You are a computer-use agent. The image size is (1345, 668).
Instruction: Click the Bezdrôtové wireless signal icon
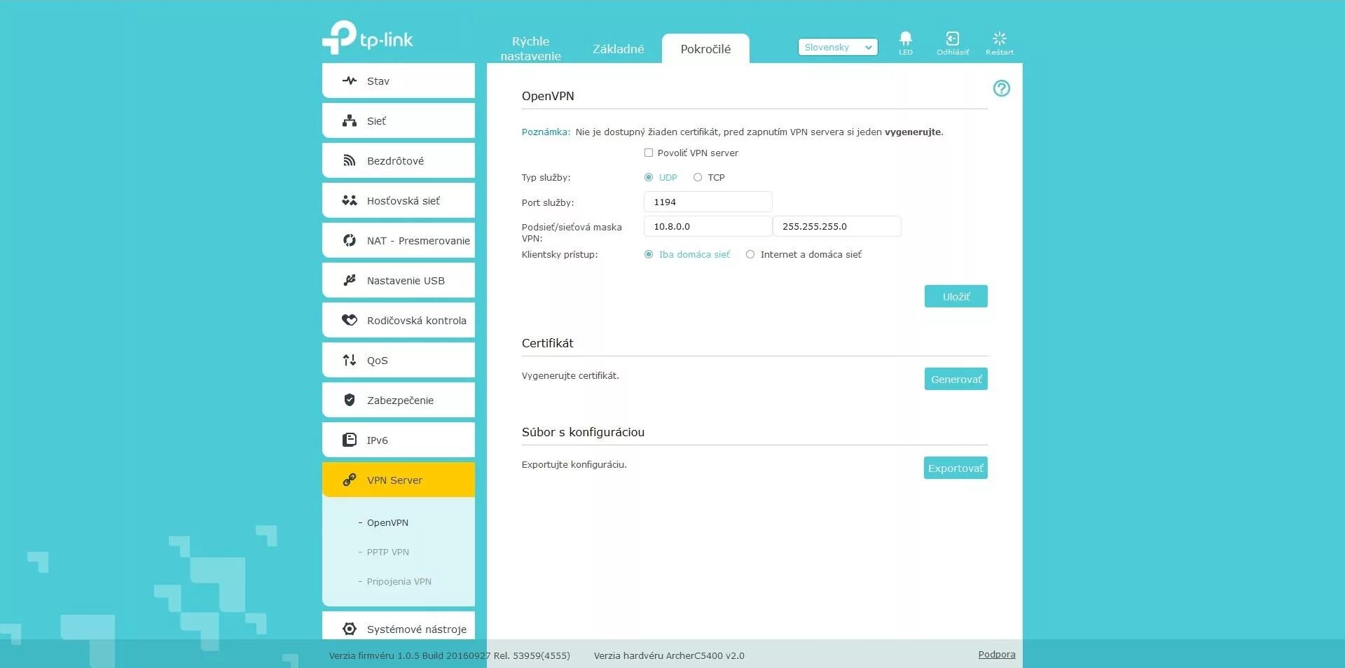(350, 160)
